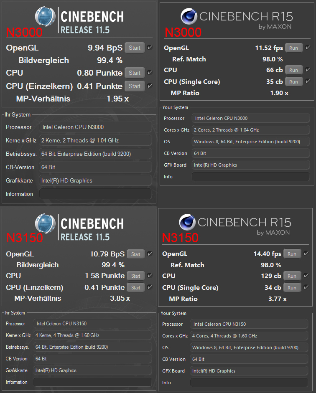Click '2 Kerne, 2 Threads @ 1.04 GHz' field
Image resolution: width=316 pixels, height=393 pixels.
point(95,140)
